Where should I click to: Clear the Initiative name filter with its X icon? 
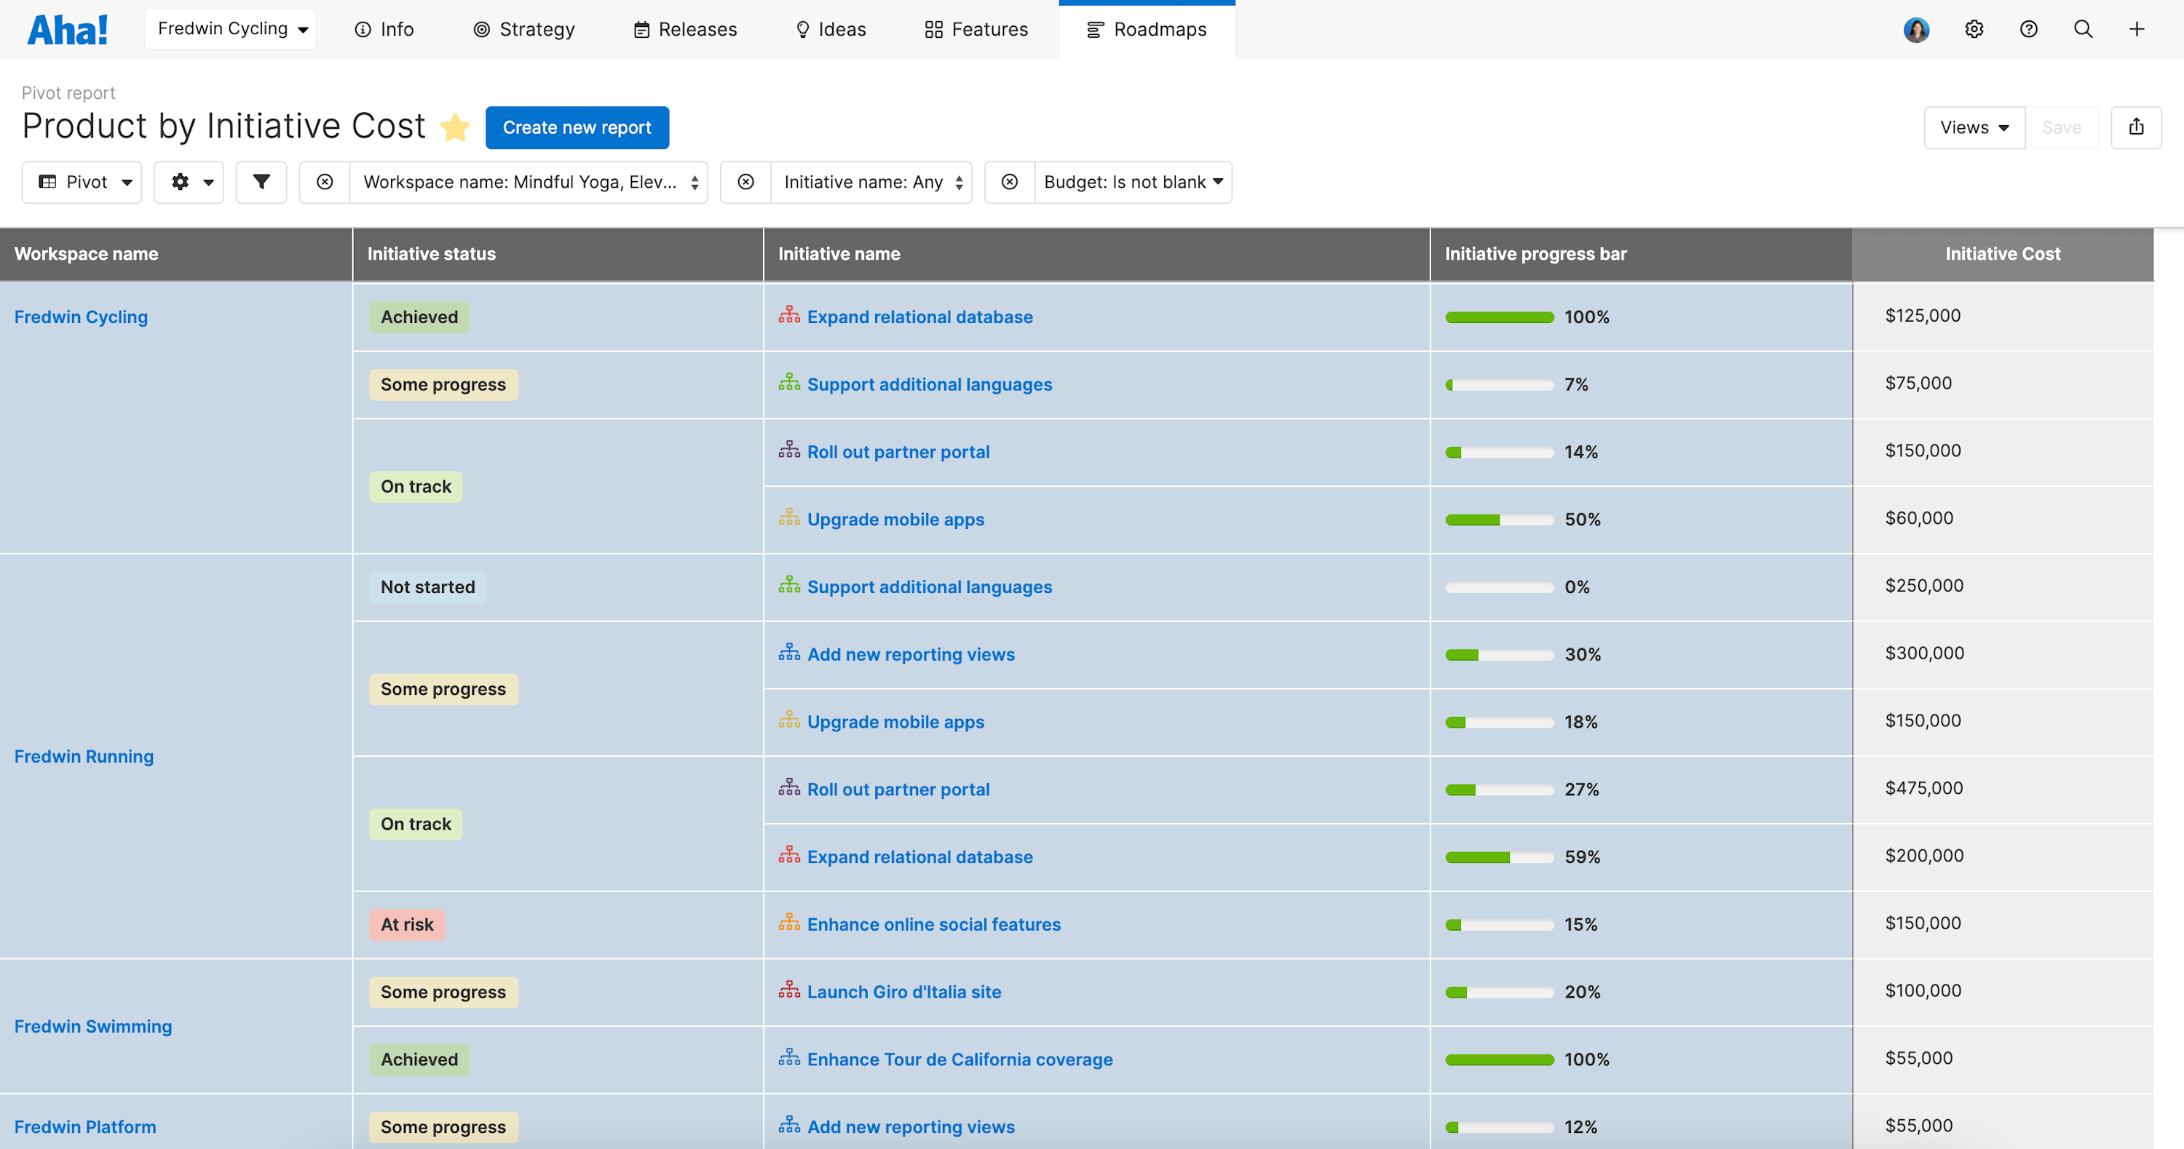(x=745, y=181)
